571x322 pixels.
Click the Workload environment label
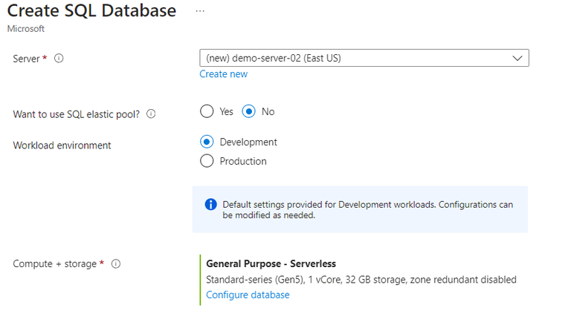pyautogui.click(x=62, y=145)
